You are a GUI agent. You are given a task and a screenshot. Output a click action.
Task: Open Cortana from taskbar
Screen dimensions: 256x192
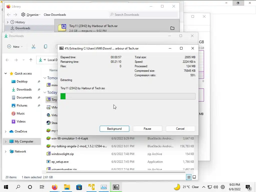point(30,187)
